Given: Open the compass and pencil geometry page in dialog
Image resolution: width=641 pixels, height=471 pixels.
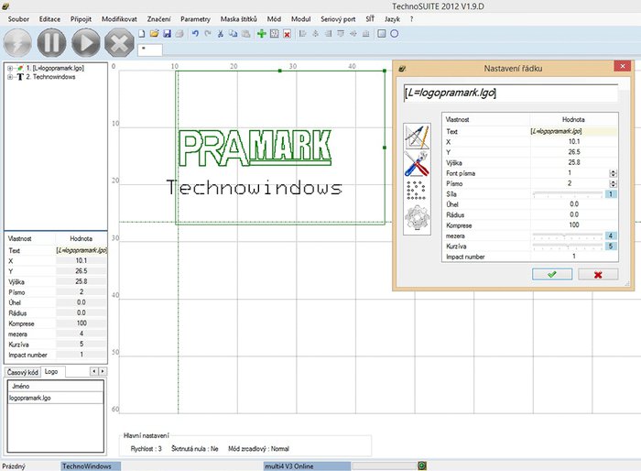Looking at the screenshot, I should 417,137.
